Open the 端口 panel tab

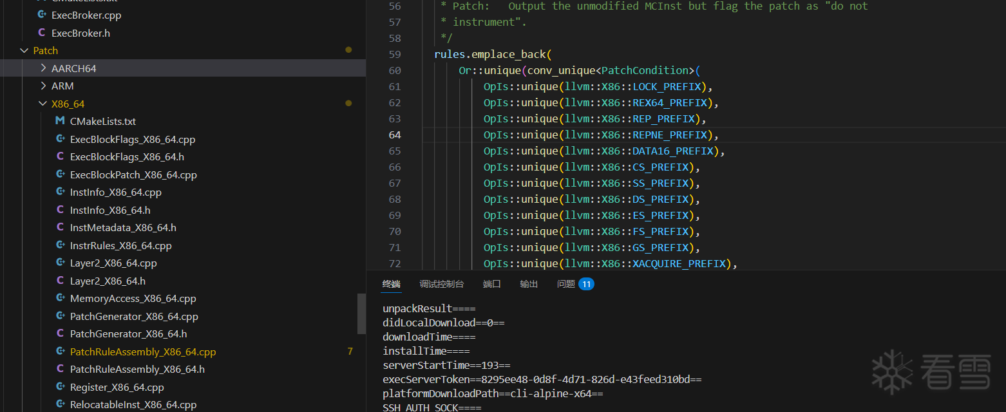pyautogui.click(x=491, y=284)
